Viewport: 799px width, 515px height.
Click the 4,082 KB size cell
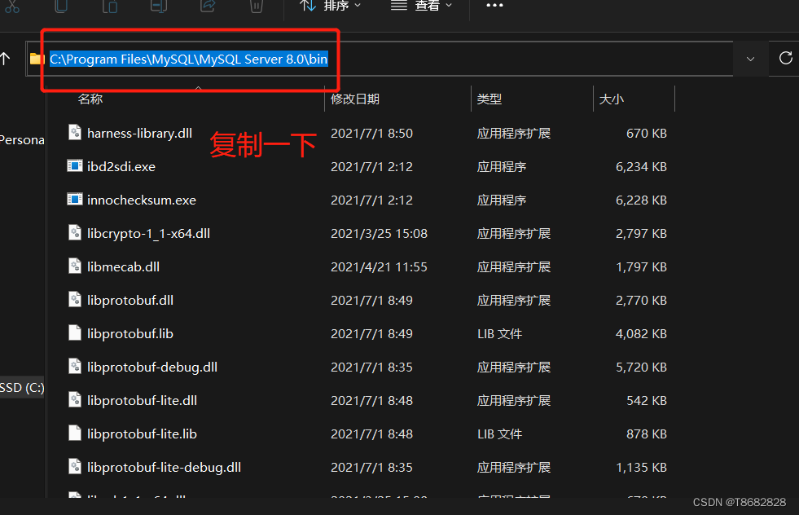point(641,333)
